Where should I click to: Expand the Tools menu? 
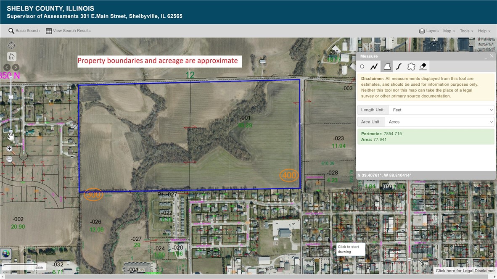pos(466,31)
